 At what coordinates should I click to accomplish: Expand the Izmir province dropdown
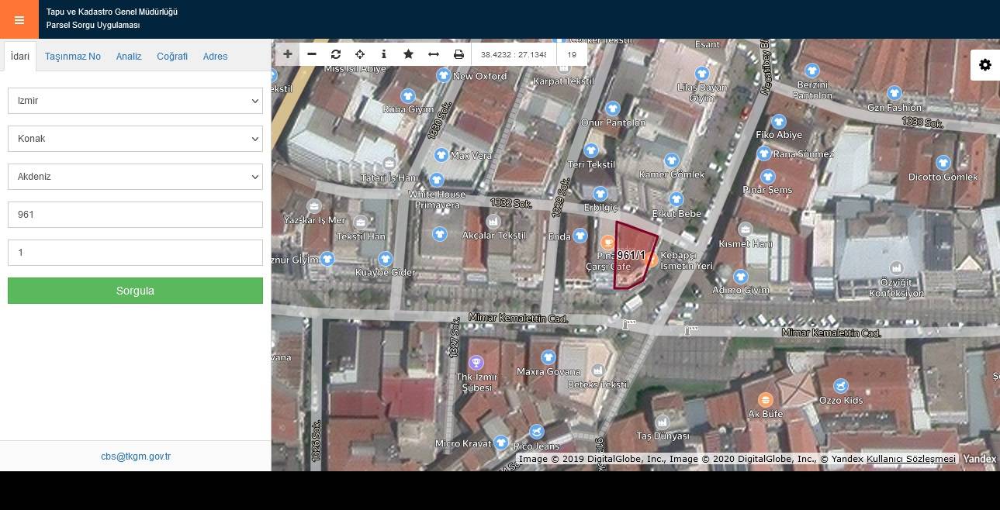pyautogui.click(x=135, y=101)
